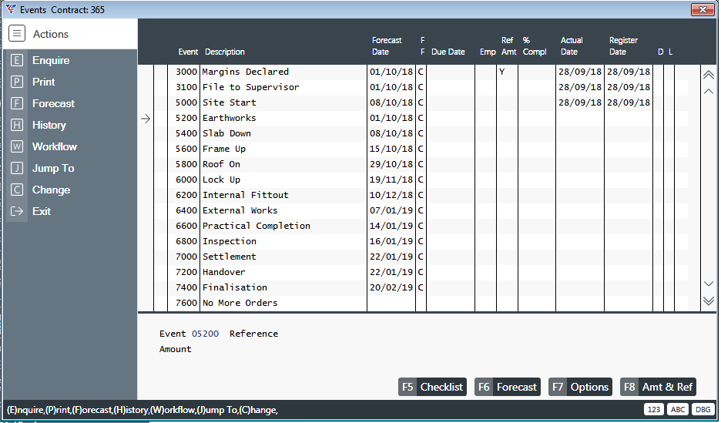Click the DBG status bar indicator
This screenshot has height=423, width=721.
(703, 410)
